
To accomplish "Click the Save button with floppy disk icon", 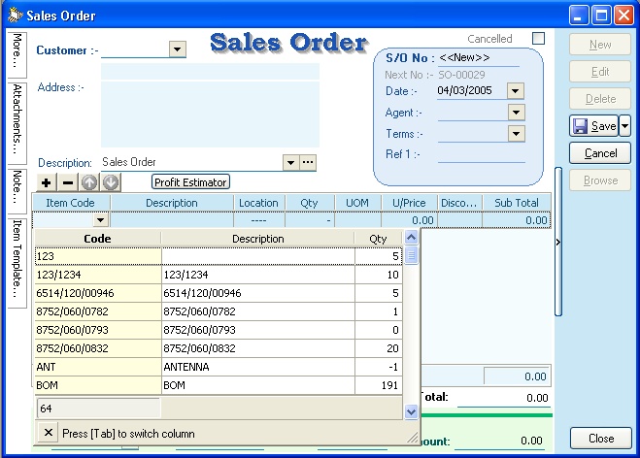I will pyautogui.click(x=593, y=126).
